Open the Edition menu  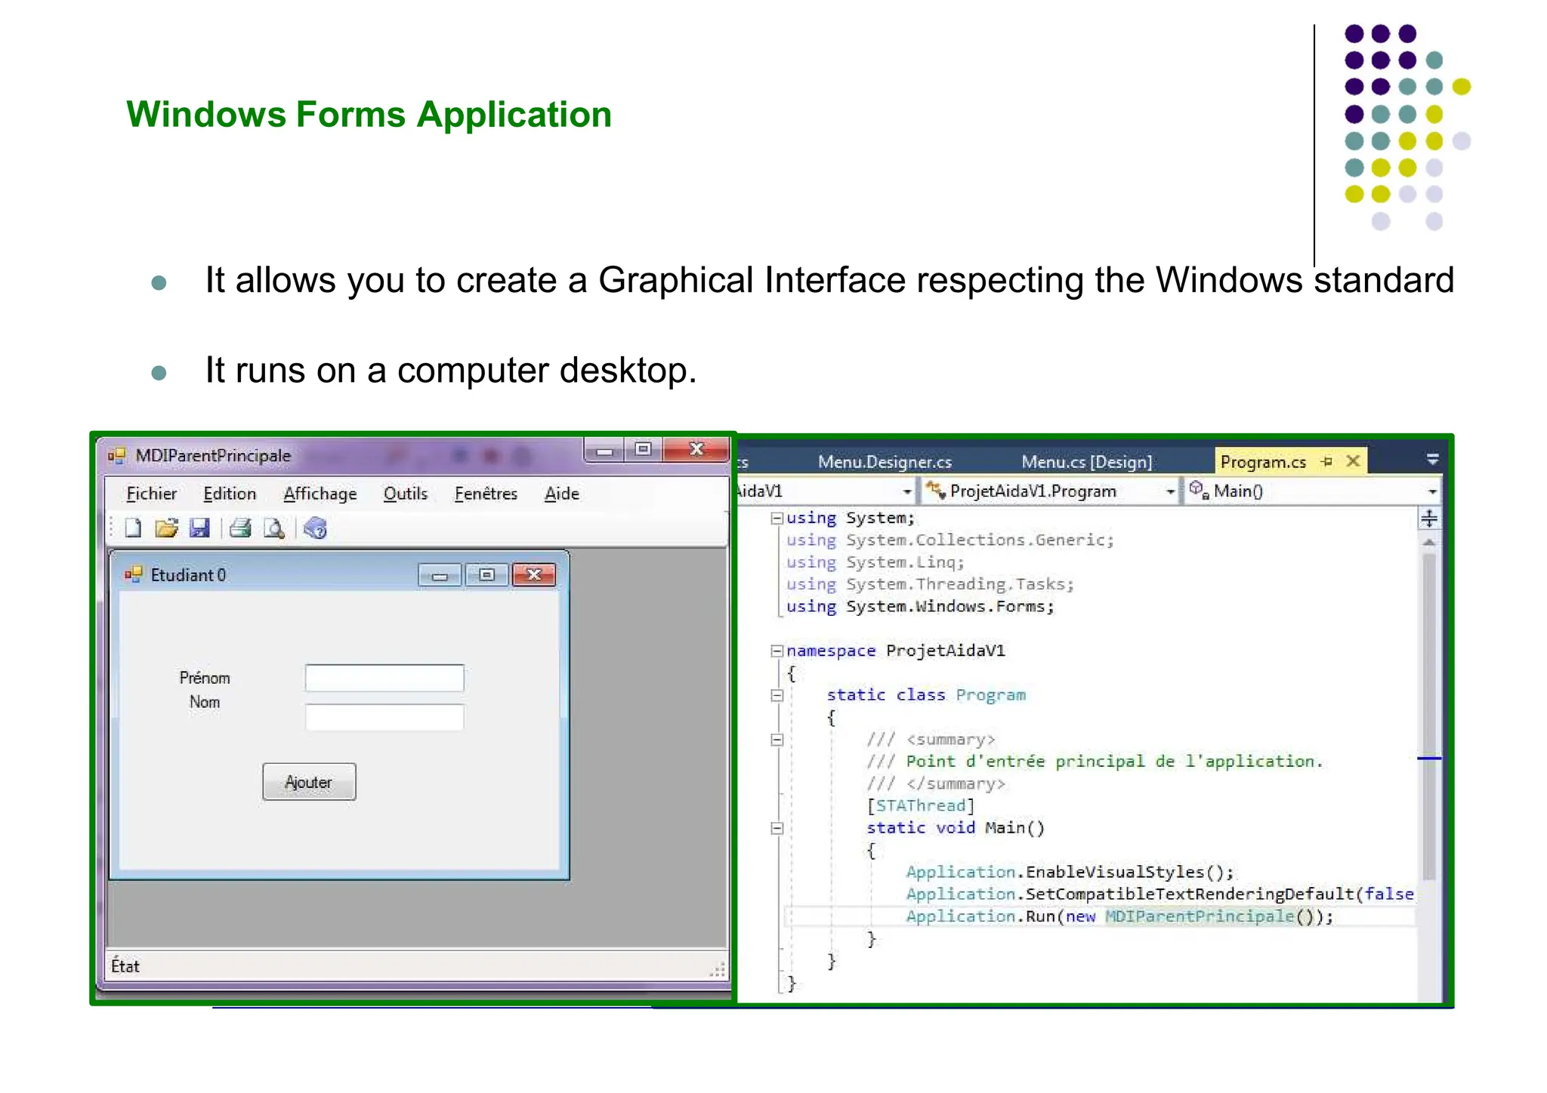pyautogui.click(x=230, y=494)
